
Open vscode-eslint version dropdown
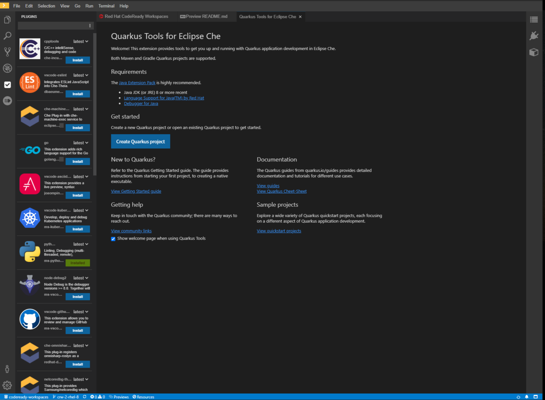click(81, 75)
